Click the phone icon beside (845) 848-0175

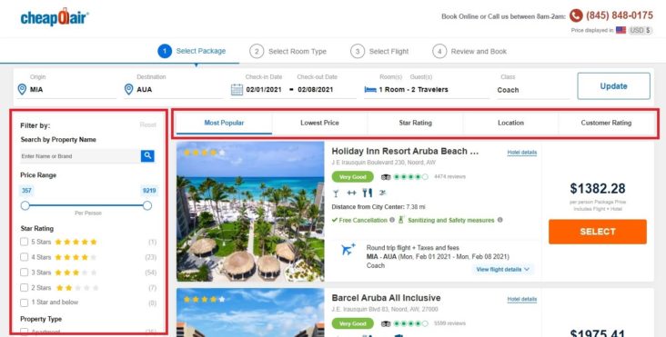tap(576, 15)
